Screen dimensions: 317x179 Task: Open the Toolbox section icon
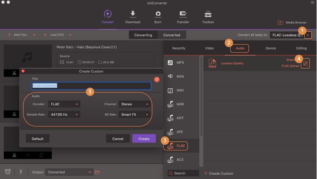click(x=208, y=14)
